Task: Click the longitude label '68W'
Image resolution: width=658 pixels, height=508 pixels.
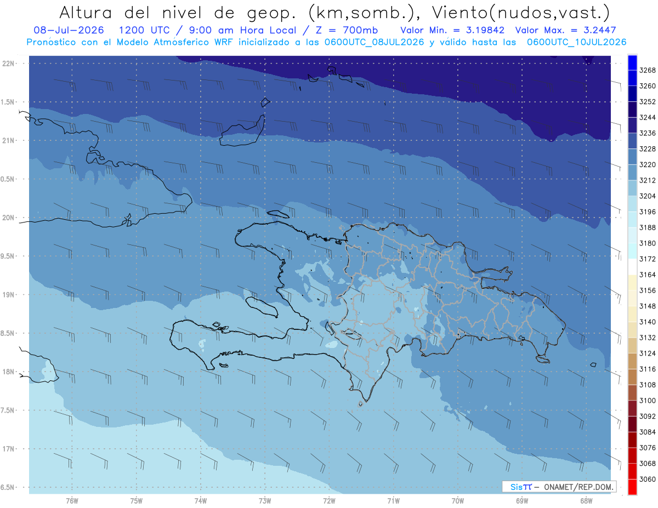Action: tap(586, 501)
